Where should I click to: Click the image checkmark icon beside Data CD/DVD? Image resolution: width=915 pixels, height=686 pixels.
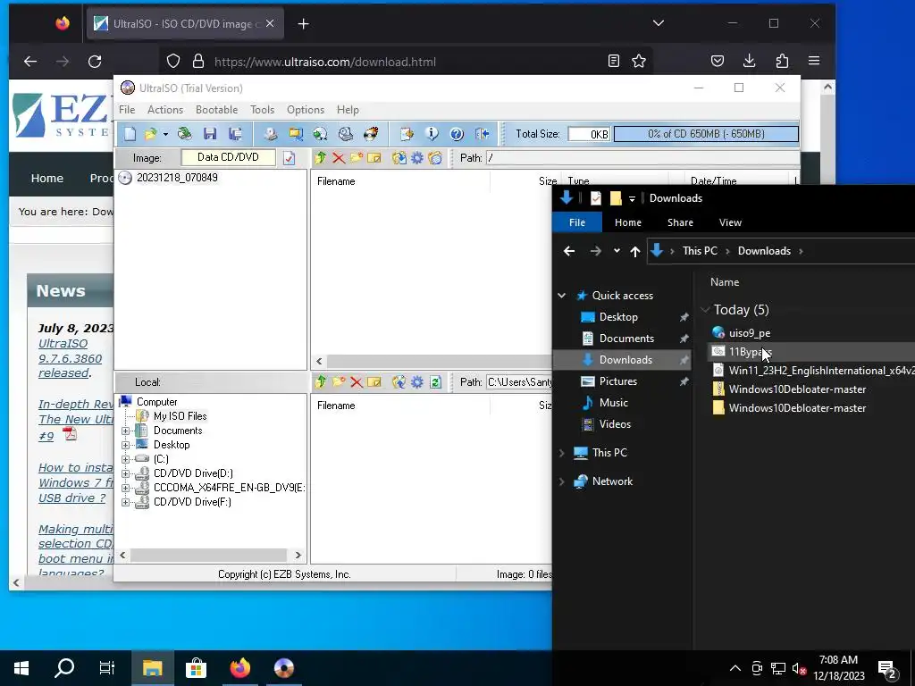289,158
